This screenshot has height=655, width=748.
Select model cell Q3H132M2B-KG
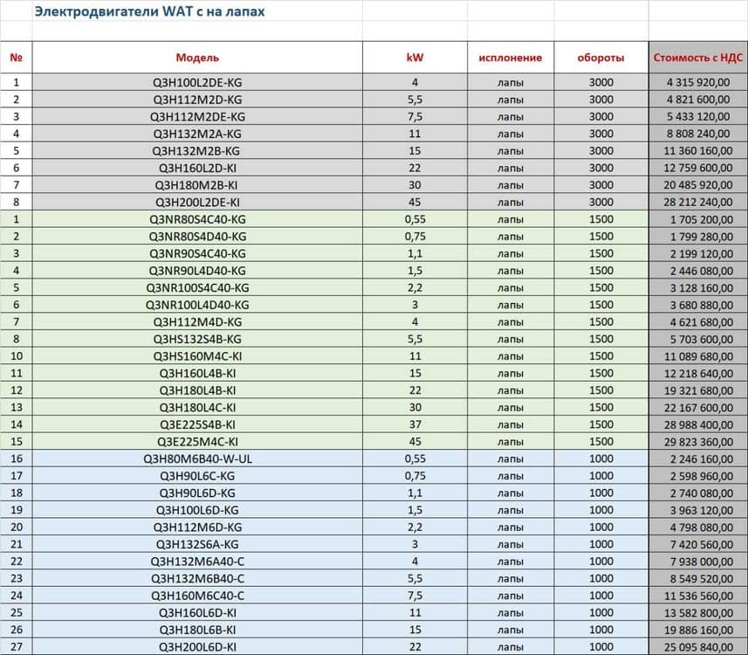197,151
